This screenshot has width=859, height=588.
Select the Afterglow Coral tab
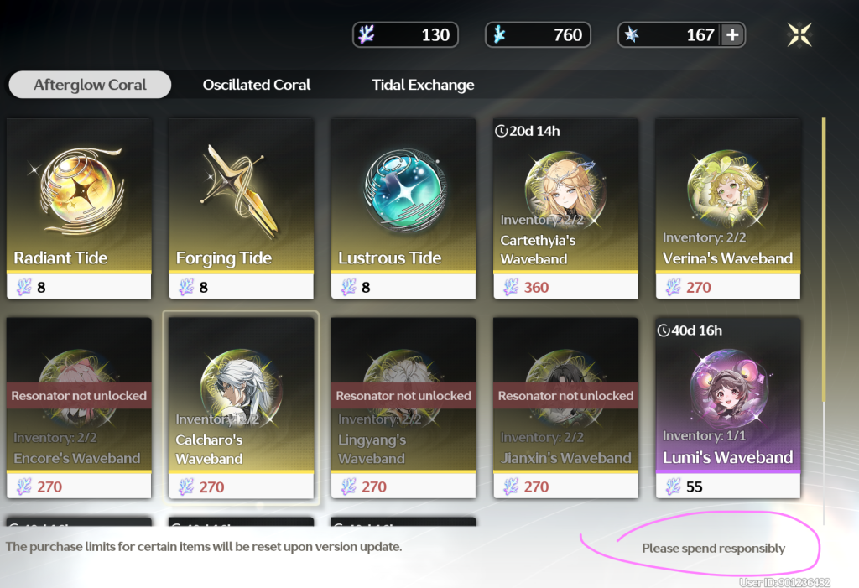(90, 85)
